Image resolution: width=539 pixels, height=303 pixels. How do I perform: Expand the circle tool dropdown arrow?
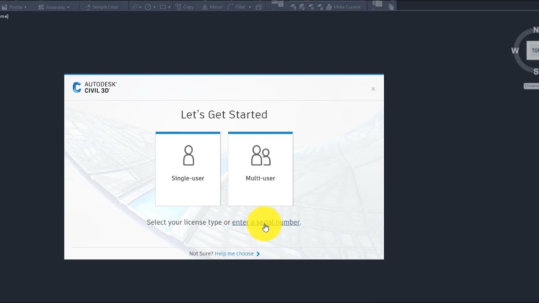pyautogui.click(x=154, y=7)
